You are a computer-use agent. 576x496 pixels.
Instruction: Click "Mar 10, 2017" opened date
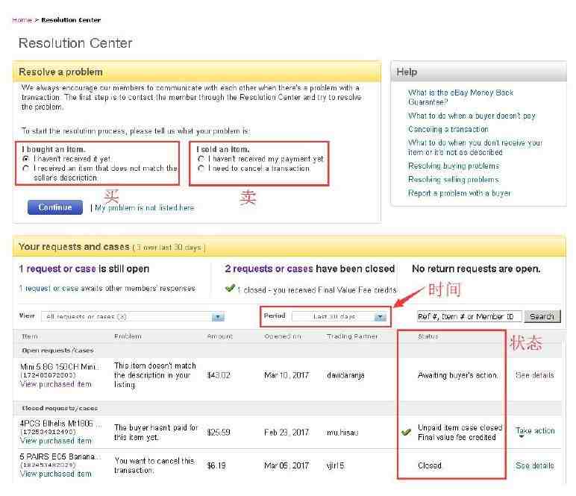click(x=287, y=375)
